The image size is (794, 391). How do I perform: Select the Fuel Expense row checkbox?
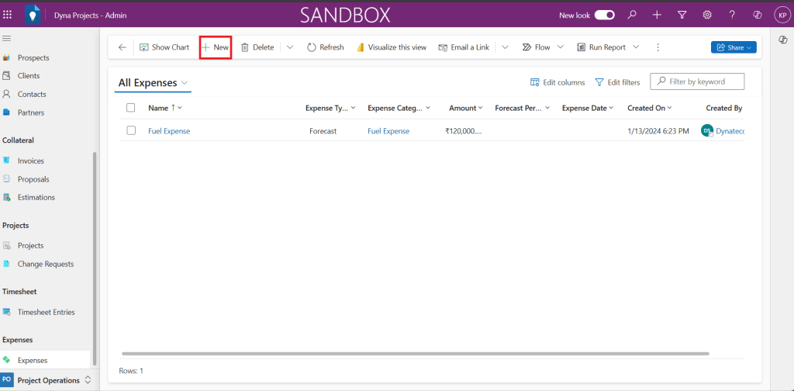click(131, 131)
